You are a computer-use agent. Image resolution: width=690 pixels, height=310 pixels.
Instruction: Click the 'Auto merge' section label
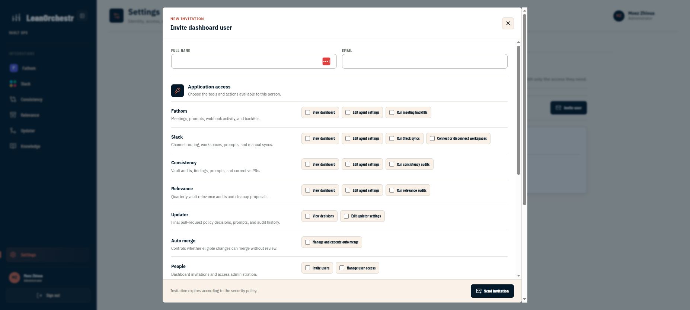[x=183, y=240]
